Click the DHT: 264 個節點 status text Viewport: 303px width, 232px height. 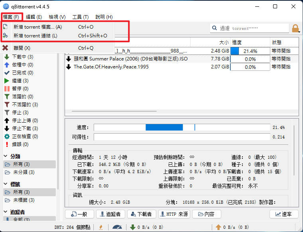click(73, 227)
